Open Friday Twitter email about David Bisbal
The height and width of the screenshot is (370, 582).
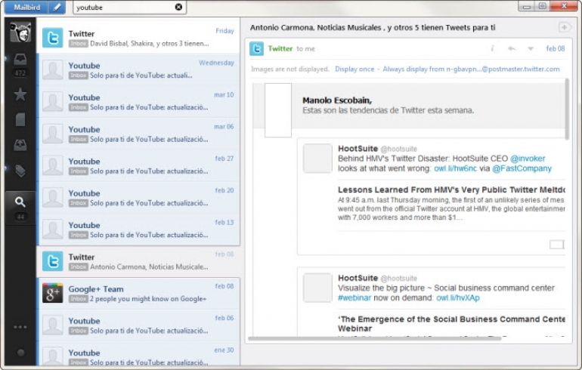tap(138, 38)
